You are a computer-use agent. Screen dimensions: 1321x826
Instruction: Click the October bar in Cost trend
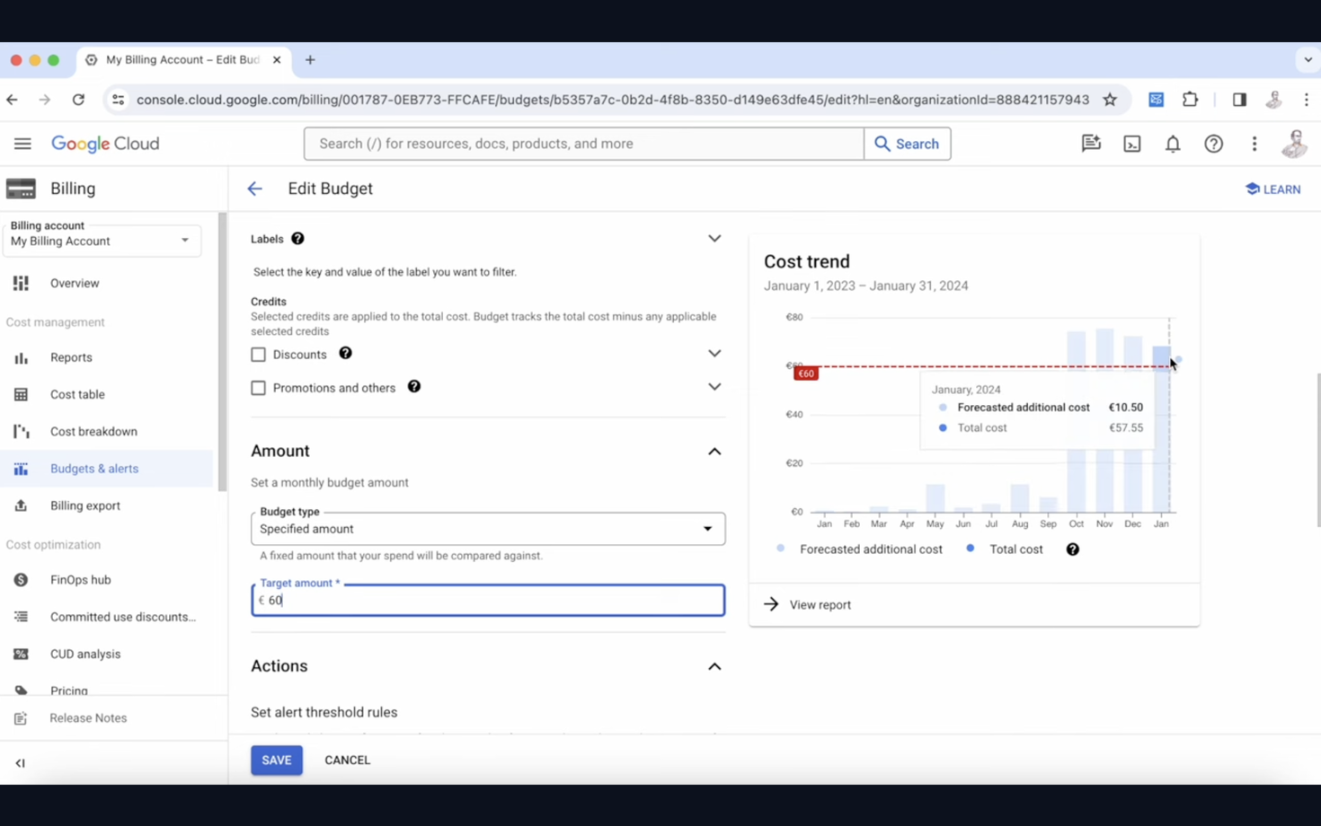point(1077,422)
